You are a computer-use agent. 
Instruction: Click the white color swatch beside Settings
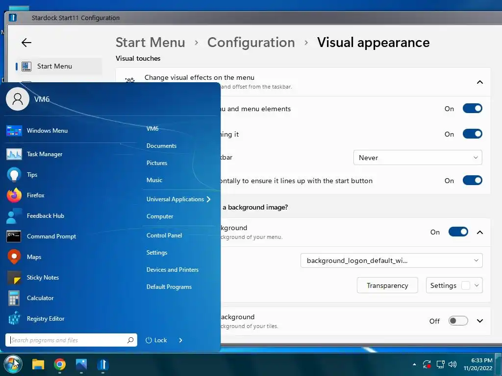pyautogui.click(x=466, y=285)
